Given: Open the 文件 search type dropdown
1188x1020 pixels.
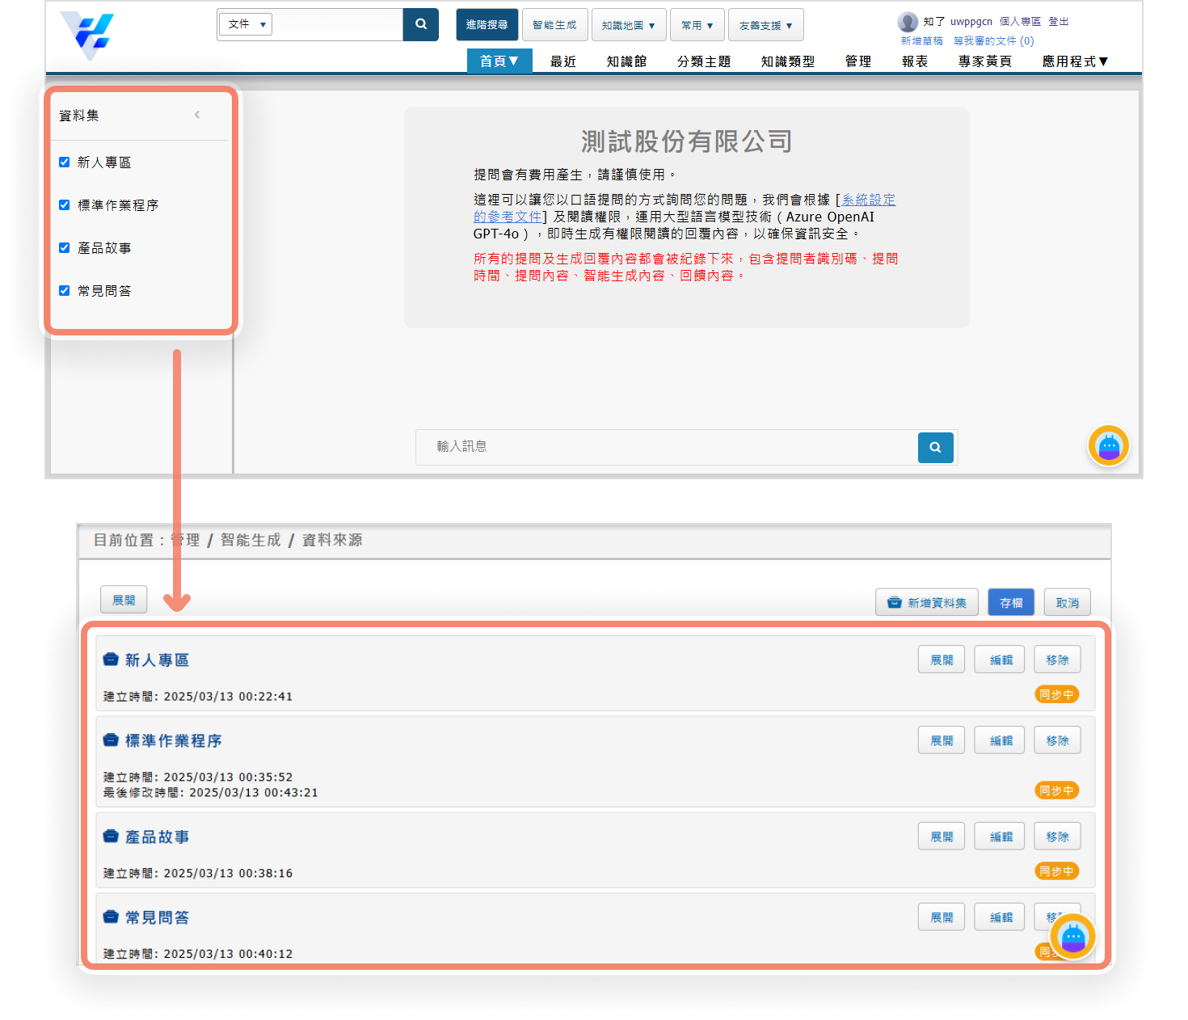Looking at the screenshot, I should coord(246,24).
